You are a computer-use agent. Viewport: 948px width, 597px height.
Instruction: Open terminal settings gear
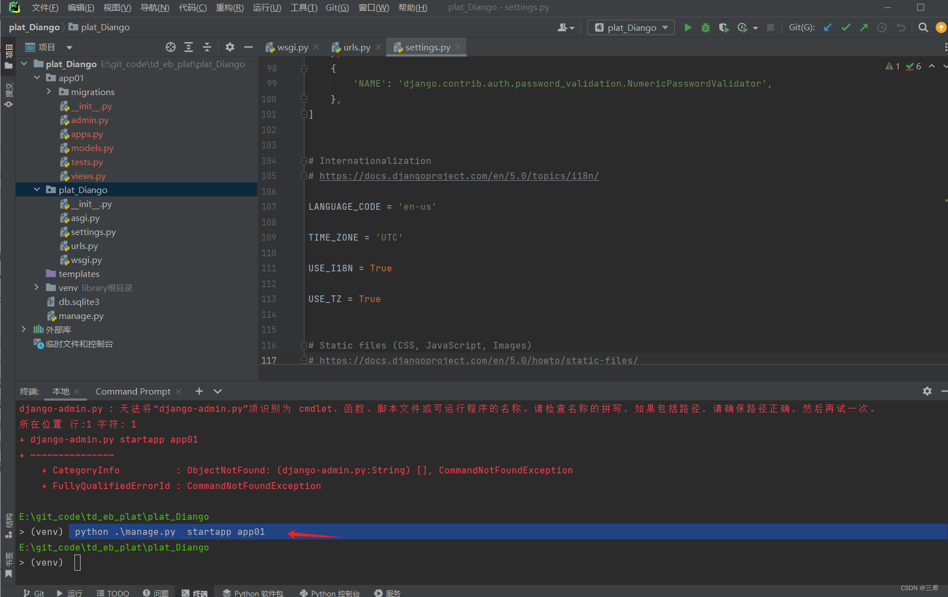pos(927,391)
